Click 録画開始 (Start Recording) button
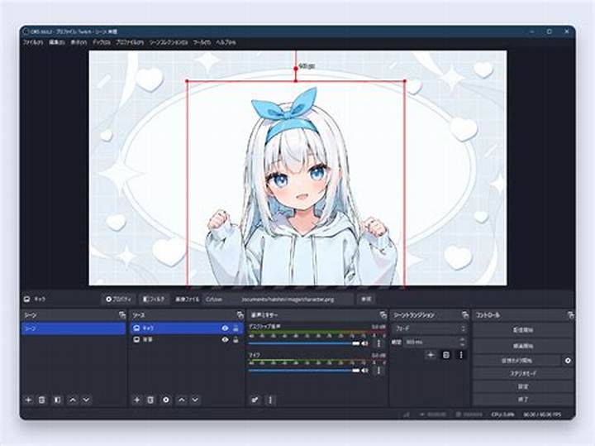 [x=523, y=346]
